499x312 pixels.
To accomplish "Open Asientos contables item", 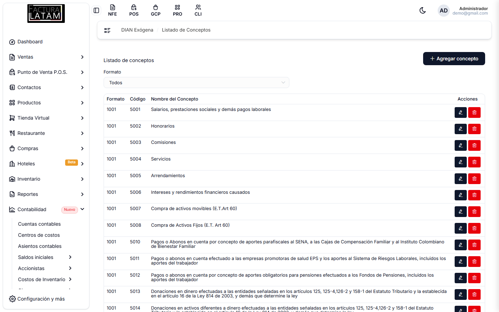I will tap(40, 246).
